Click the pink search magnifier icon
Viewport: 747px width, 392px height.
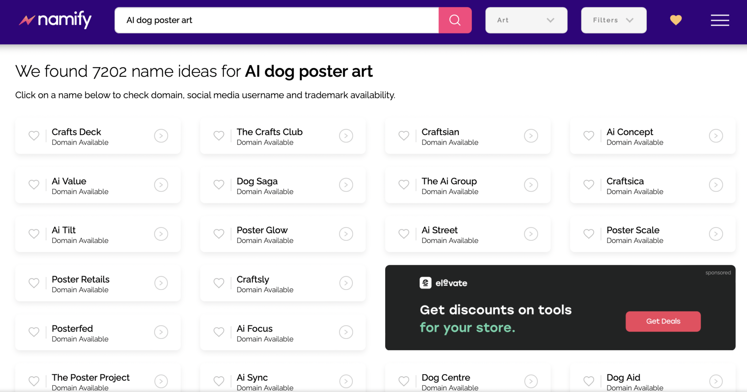click(x=454, y=20)
